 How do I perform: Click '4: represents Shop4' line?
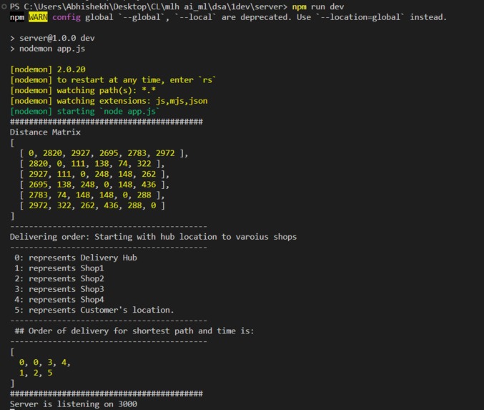(x=59, y=300)
